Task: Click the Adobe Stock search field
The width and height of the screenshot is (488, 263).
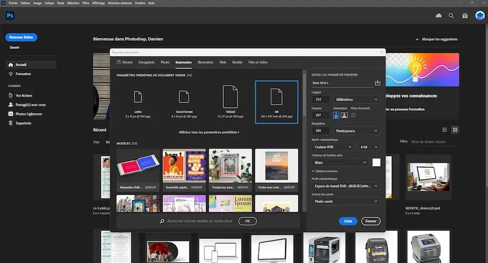Action: coord(200,221)
